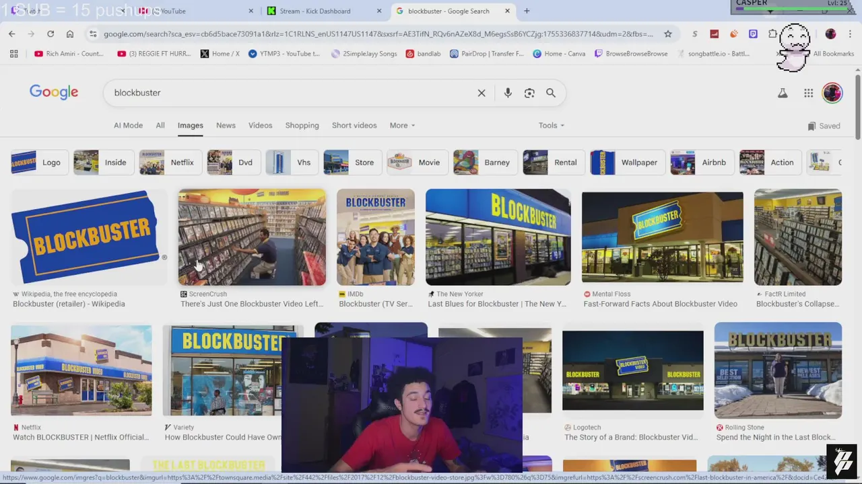Close the blockbuster Google Search tab

[507, 11]
